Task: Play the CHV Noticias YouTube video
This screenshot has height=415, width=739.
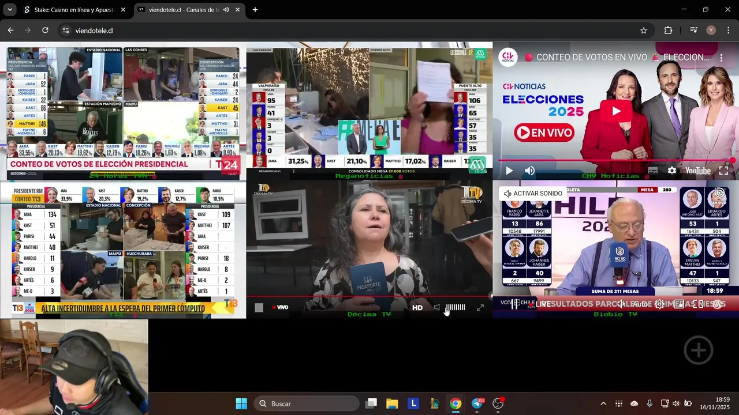Action: pyautogui.click(x=509, y=171)
